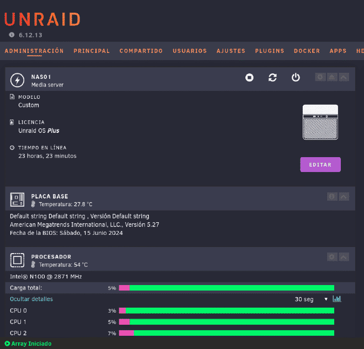Click the Temperatura: 27.8 °C reading
This screenshot has height=349, width=364.
tap(66, 204)
